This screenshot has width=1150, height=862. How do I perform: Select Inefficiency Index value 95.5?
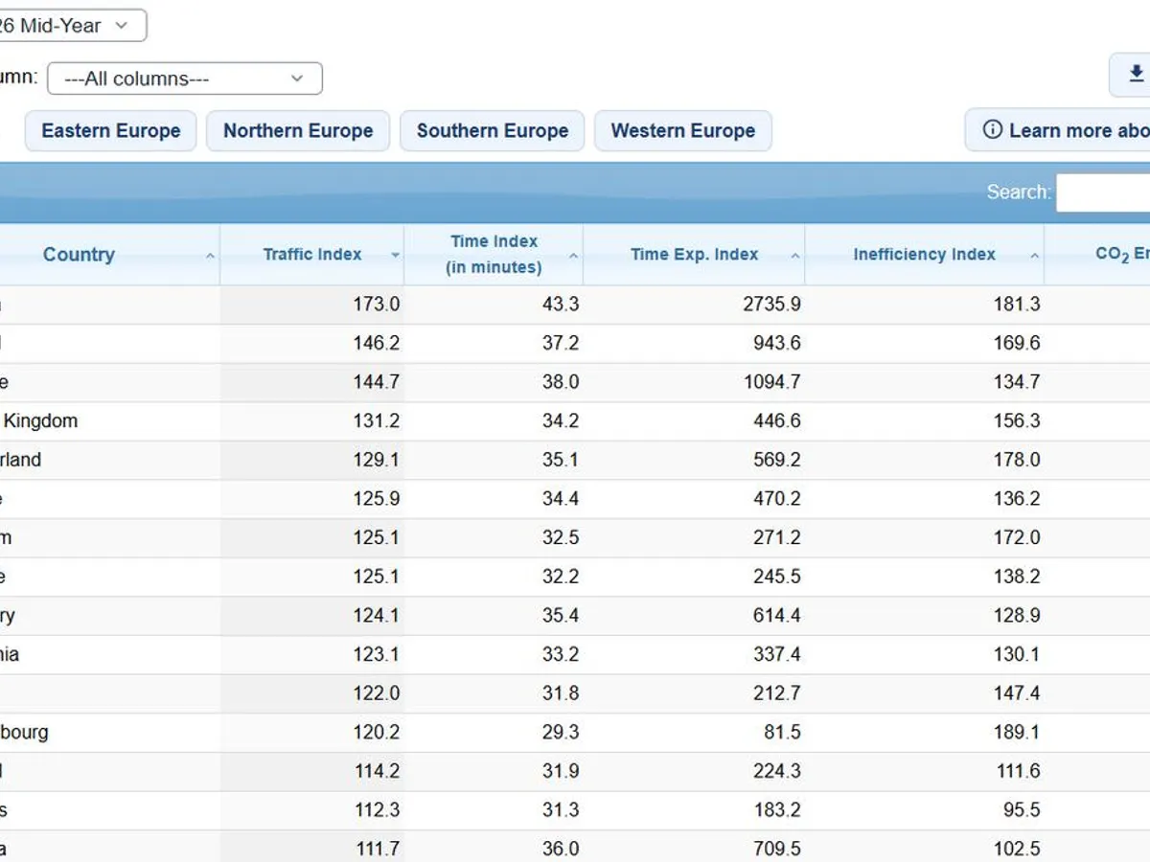1022,810
